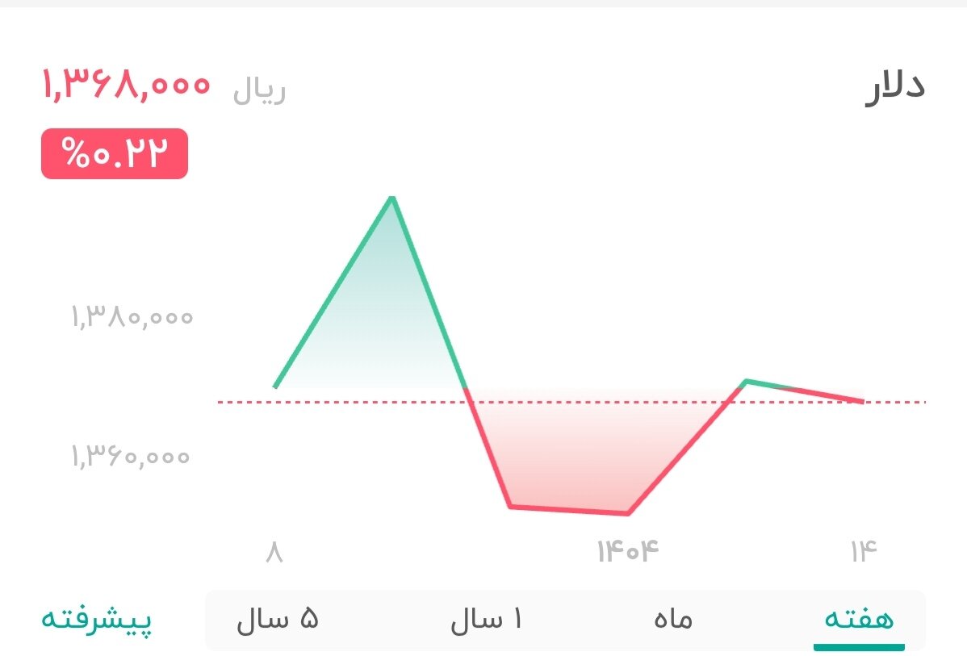Select the 5 سال (5 year) tab
967x656 pixels.
point(278,619)
